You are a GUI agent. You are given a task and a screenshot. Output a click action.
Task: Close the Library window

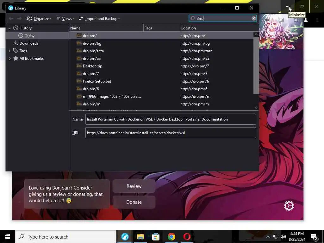[252, 8]
